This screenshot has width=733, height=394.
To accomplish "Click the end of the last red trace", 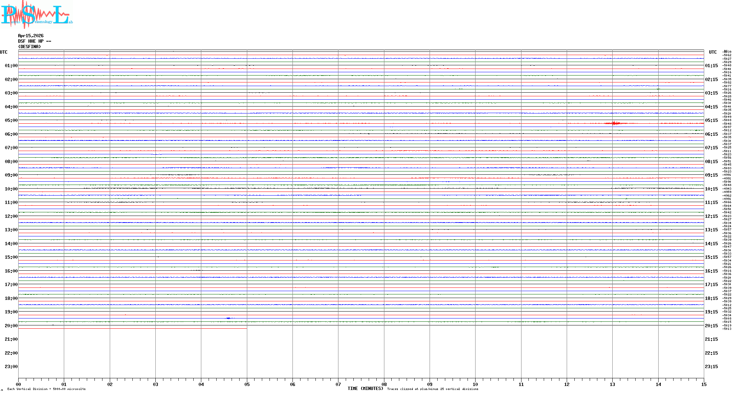I will pos(246,328).
